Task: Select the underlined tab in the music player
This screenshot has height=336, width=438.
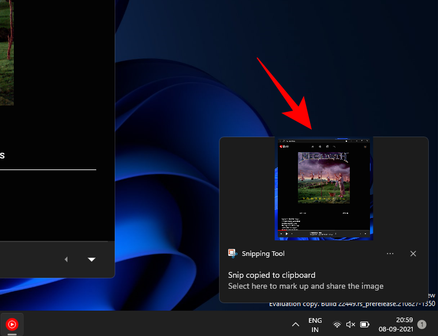Action: (3, 156)
